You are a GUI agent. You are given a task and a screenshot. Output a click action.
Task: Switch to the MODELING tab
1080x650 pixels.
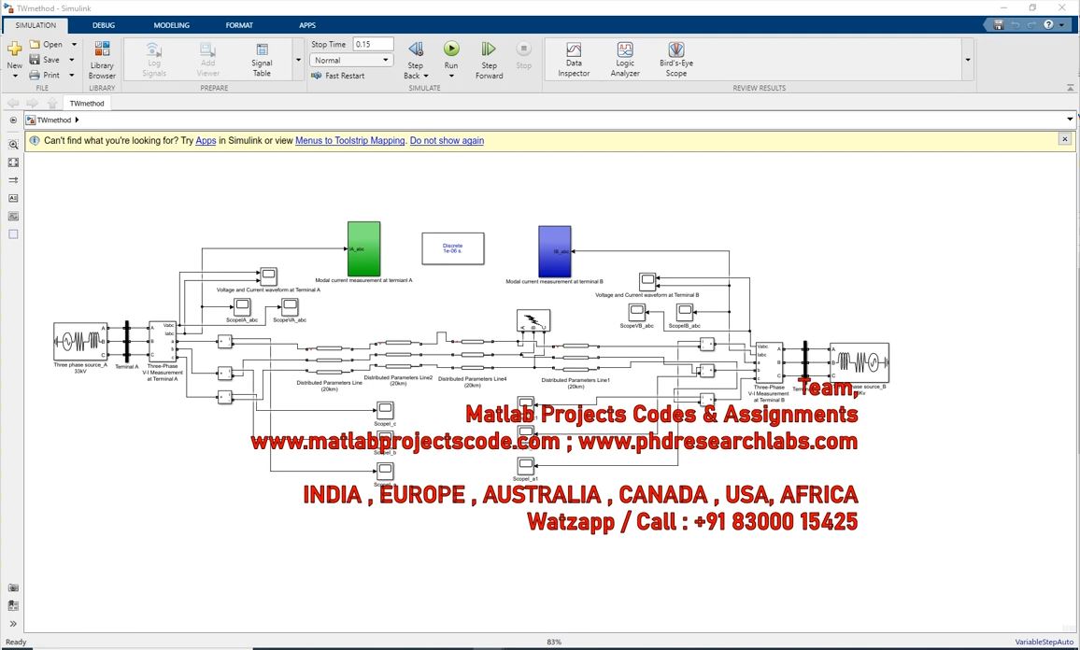(x=172, y=25)
